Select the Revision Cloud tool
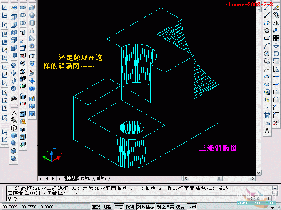The width and height of the screenshot is (281, 210). click(x=267, y=61)
